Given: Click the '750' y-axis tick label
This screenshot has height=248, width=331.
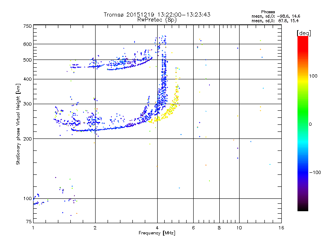Looking at the screenshot, I should tap(27, 26).
